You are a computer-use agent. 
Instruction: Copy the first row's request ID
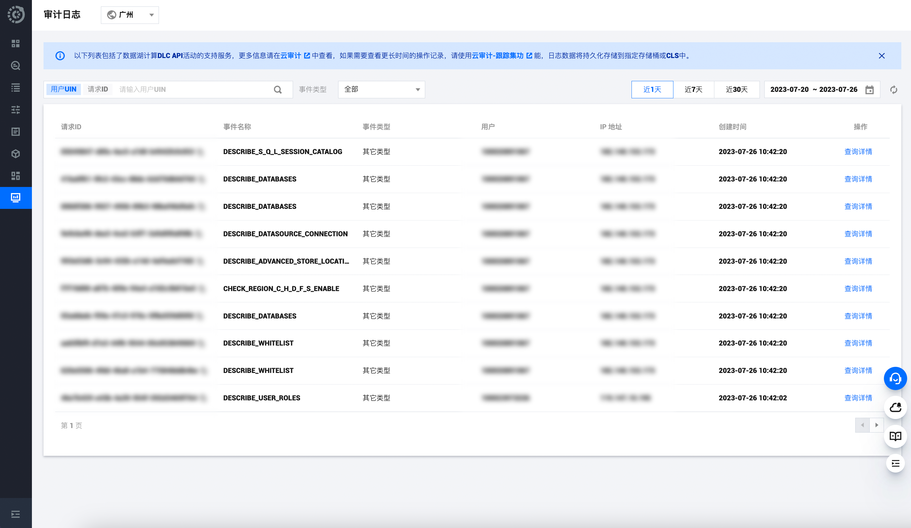(x=201, y=152)
